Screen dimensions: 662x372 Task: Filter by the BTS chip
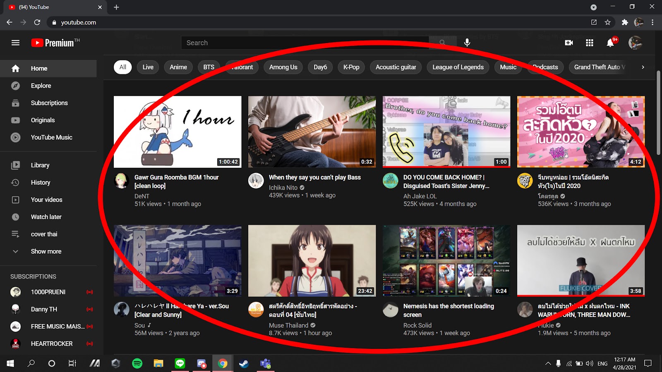point(209,67)
